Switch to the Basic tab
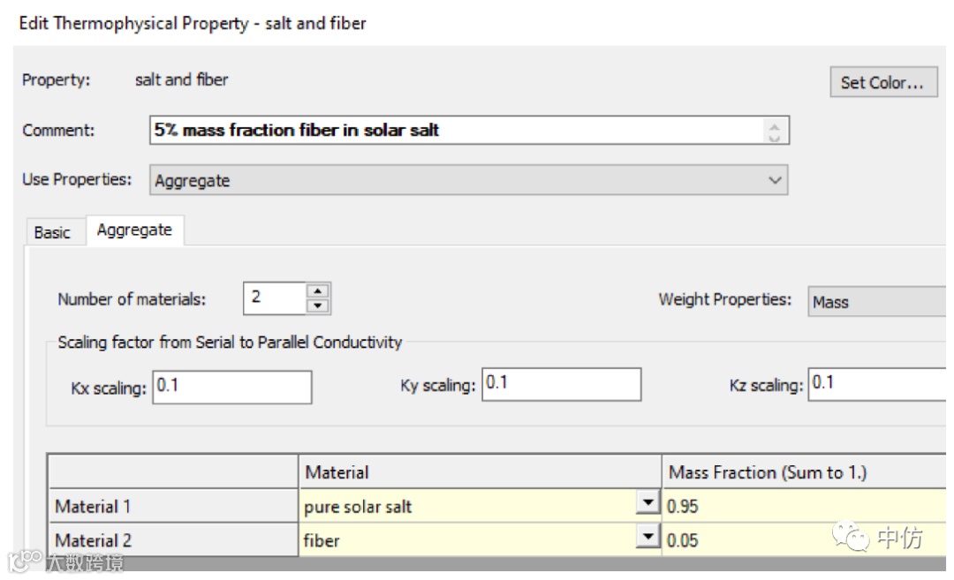Viewport: 954px width, 580px height. (x=52, y=232)
